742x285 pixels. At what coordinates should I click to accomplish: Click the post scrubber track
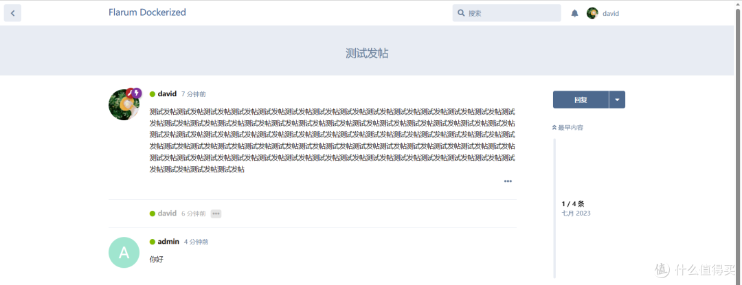[554, 208]
